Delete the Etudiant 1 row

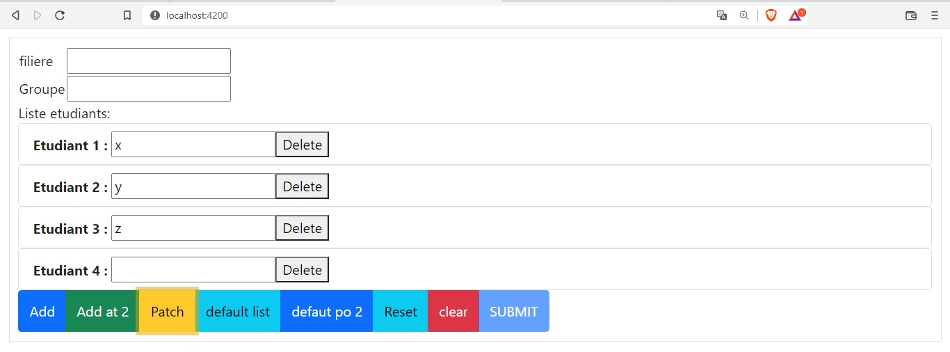(302, 145)
